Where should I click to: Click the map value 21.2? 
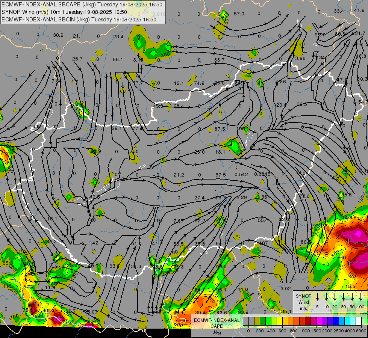179,175
